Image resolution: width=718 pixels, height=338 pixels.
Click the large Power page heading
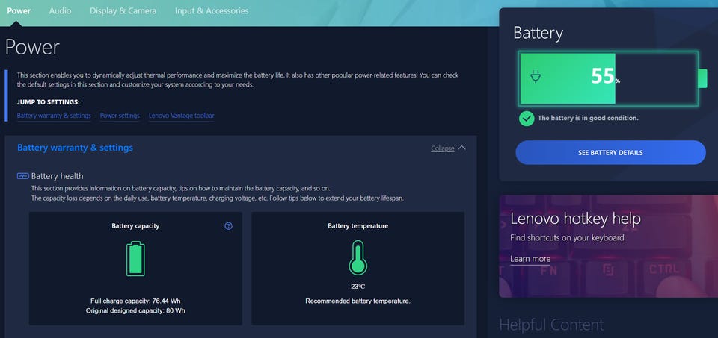point(32,47)
